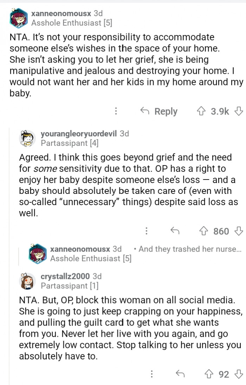Viewport: 246px width, 385px height.
Task: Downvote the comment with 3.9k votes
Action: (239, 111)
